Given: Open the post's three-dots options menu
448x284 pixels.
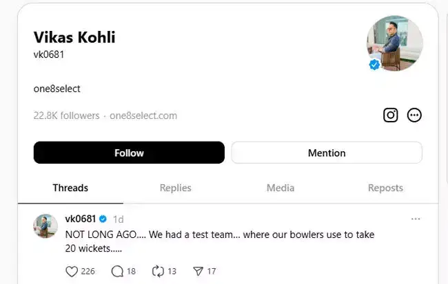Looking at the screenshot, I should pyautogui.click(x=416, y=219).
